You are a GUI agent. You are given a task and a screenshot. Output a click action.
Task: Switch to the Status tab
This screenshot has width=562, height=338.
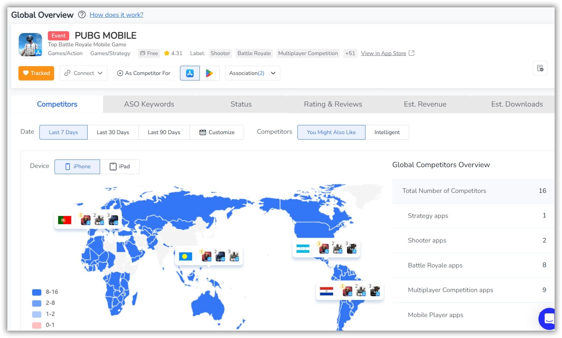[241, 104]
